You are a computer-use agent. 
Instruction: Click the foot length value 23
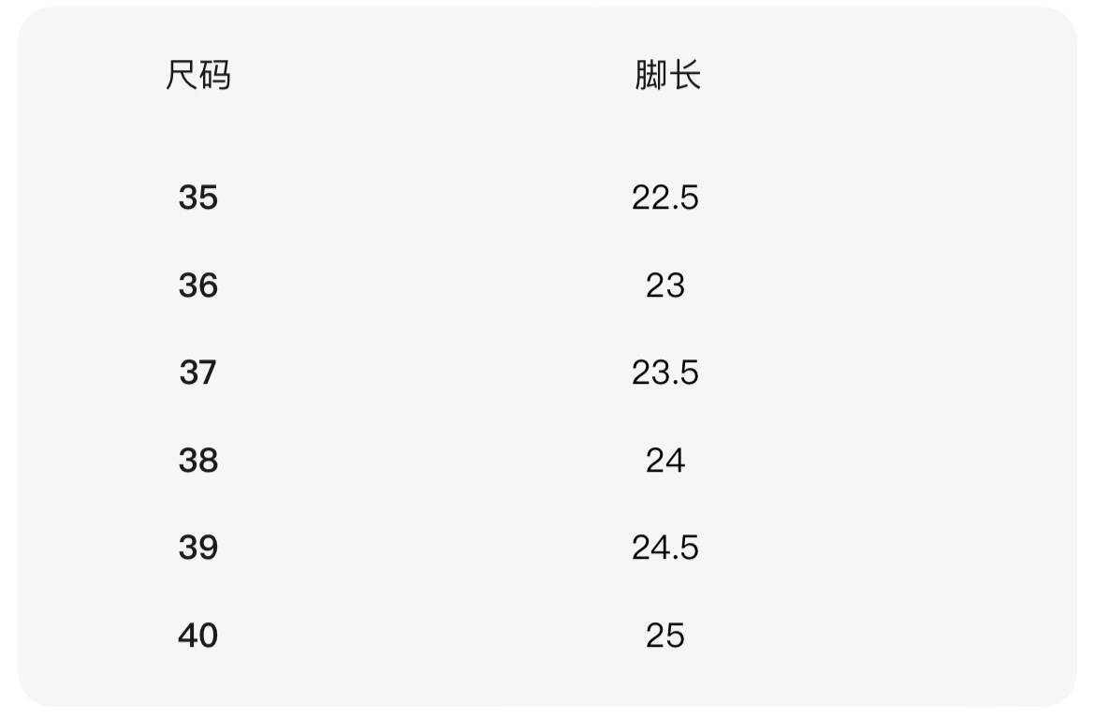point(664,285)
